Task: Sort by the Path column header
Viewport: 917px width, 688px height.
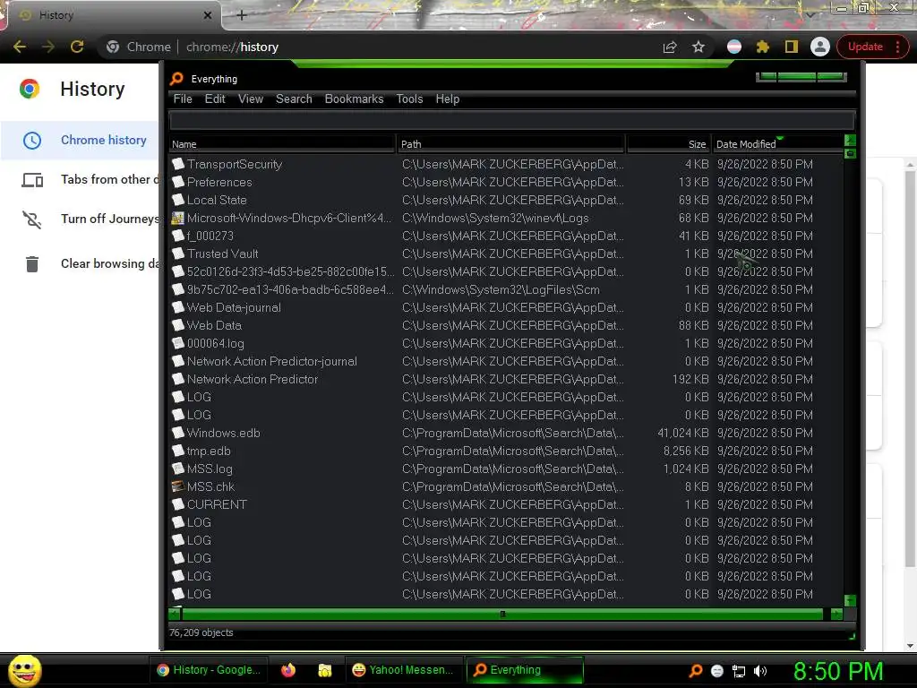Action: [x=511, y=144]
